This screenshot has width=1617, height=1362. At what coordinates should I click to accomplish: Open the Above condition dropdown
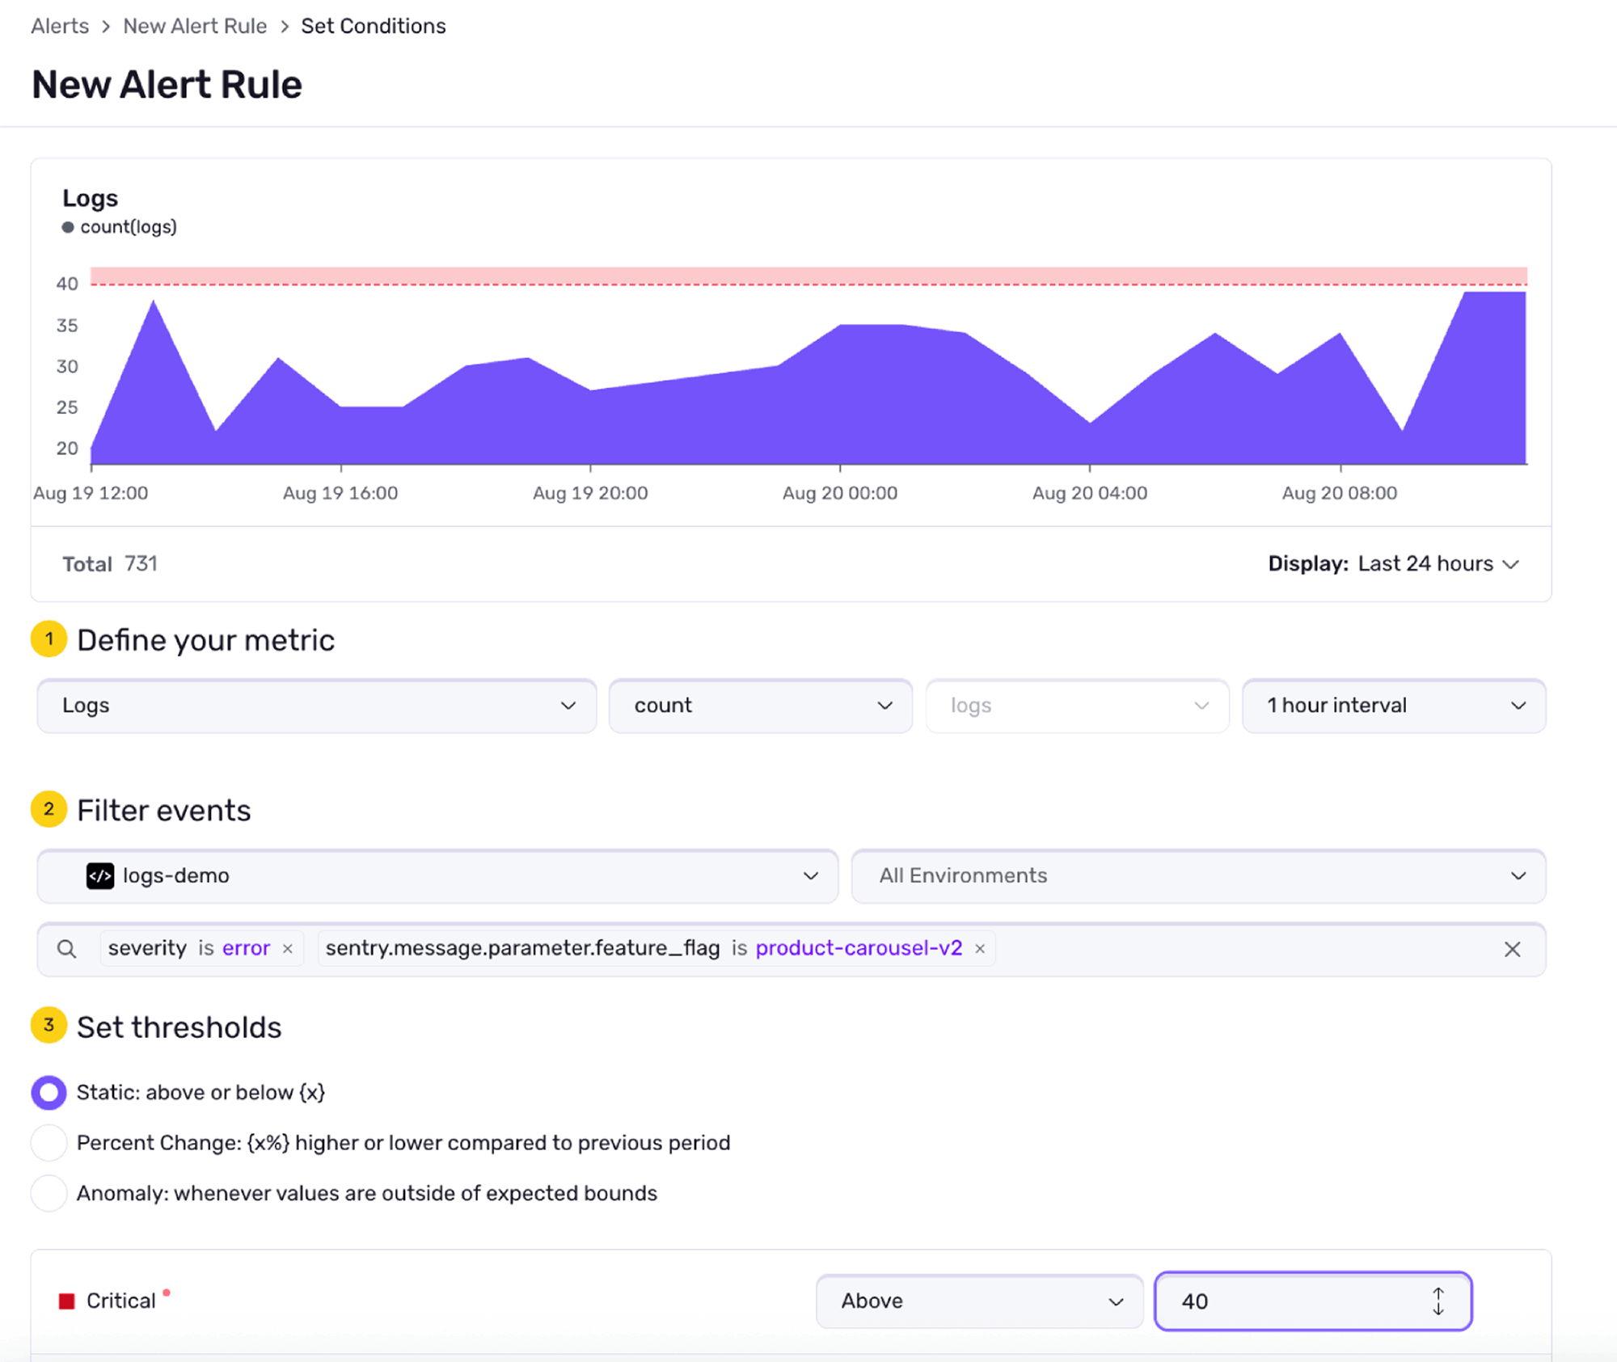pyautogui.click(x=980, y=1301)
